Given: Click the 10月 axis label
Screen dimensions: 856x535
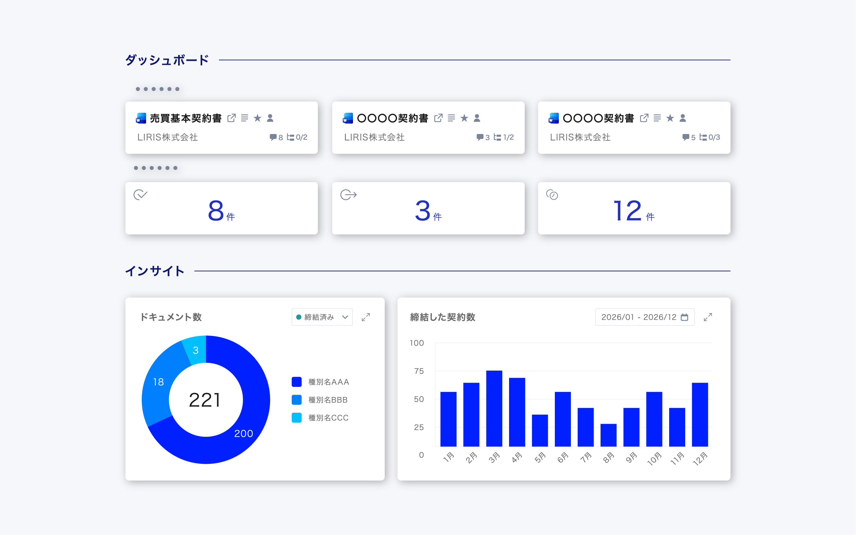Looking at the screenshot, I should coord(654,458).
